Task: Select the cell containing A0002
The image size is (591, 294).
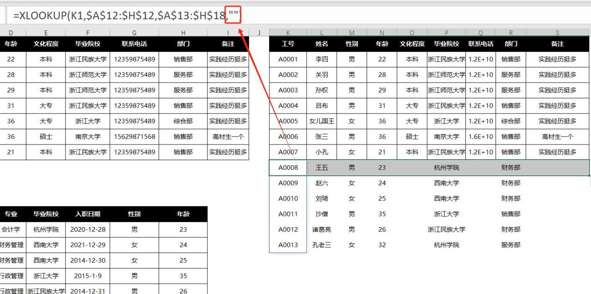Action: point(288,75)
